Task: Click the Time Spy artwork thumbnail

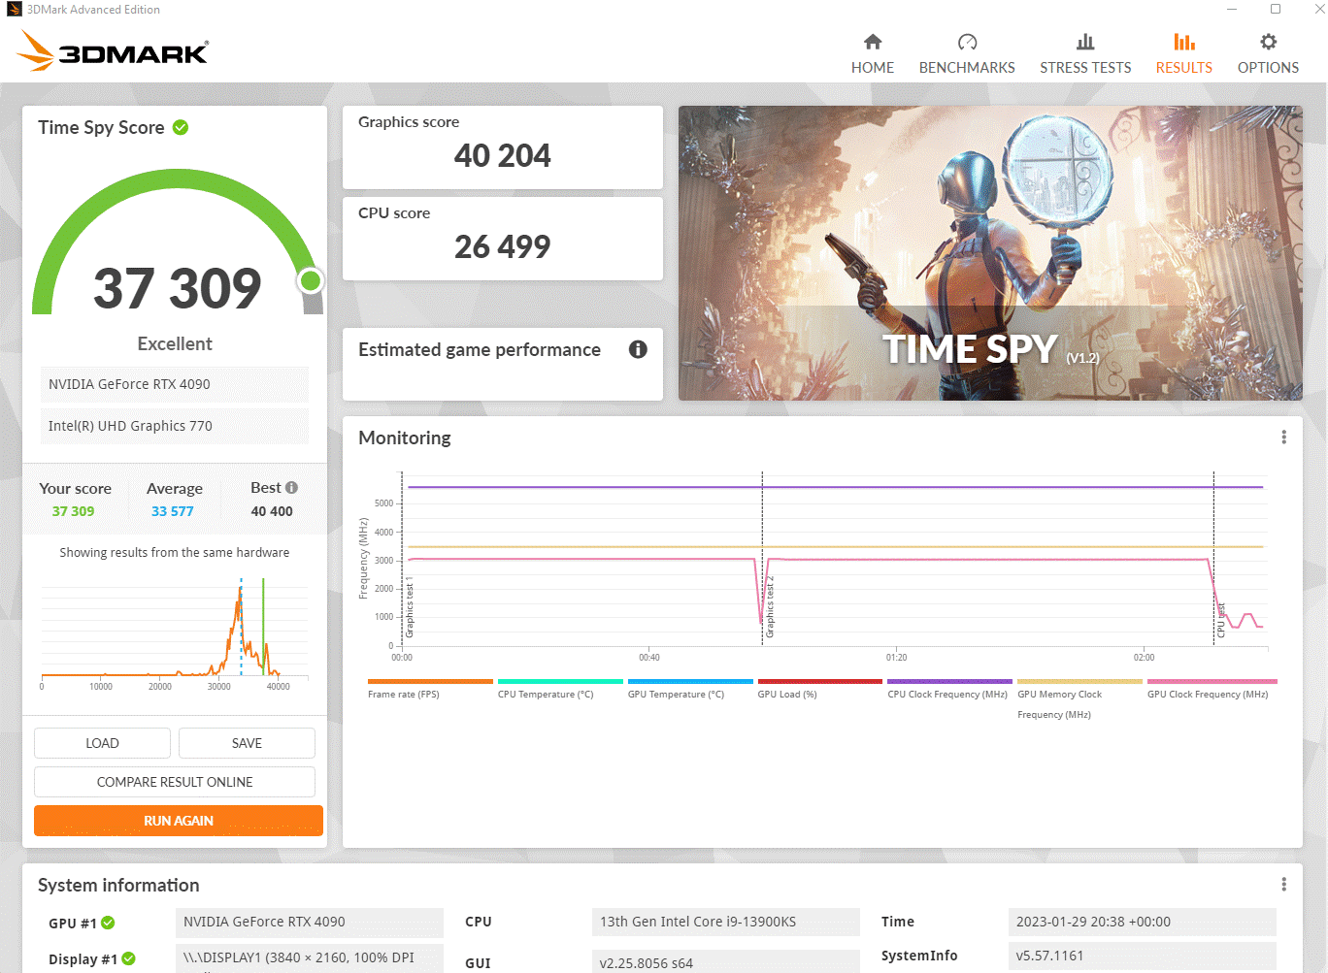Action: tap(990, 253)
